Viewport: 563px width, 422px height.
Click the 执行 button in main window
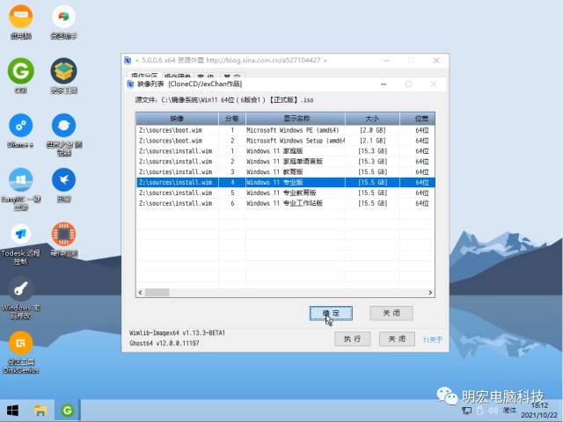point(352,338)
